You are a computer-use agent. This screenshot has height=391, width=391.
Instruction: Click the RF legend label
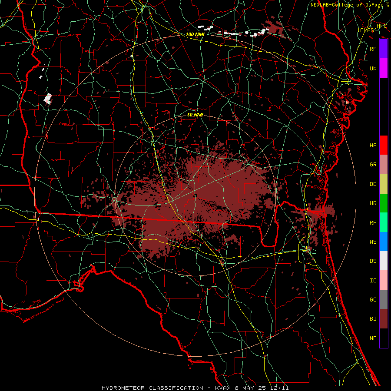tap(373, 49)
